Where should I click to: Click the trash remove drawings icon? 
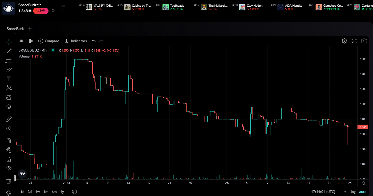tap(9, 181)
